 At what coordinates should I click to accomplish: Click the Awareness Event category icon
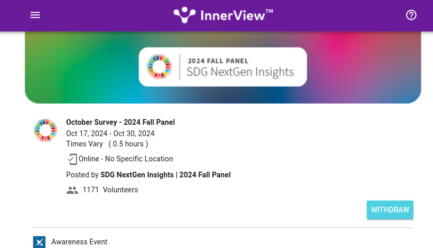tap(39, 242)
